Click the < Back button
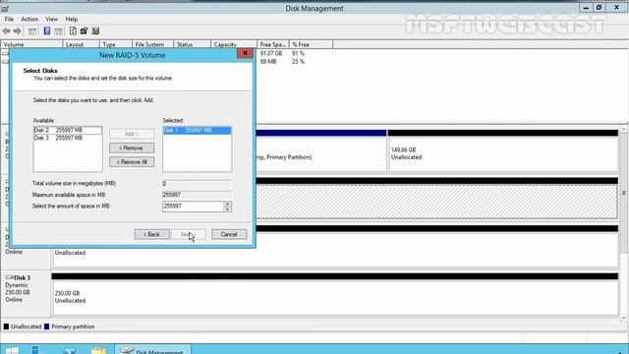The width and height of the screenshot is (629, 354). tap(151, 234)
